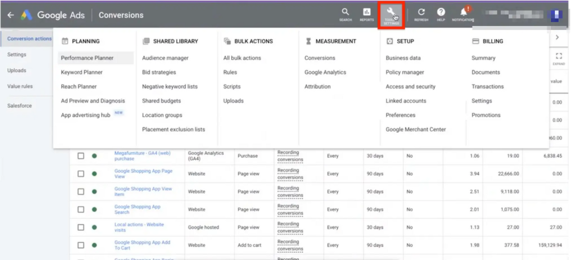This screenshot has height=260, width=578.
Task: Open Preferences under Setup
Action: [x=400, y=115]
